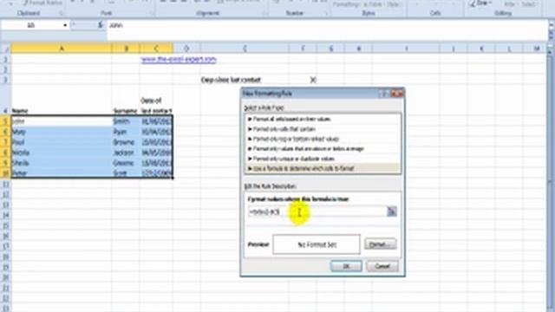Select column B header
This screenshot has width=555, height=312.
(126, 49)
